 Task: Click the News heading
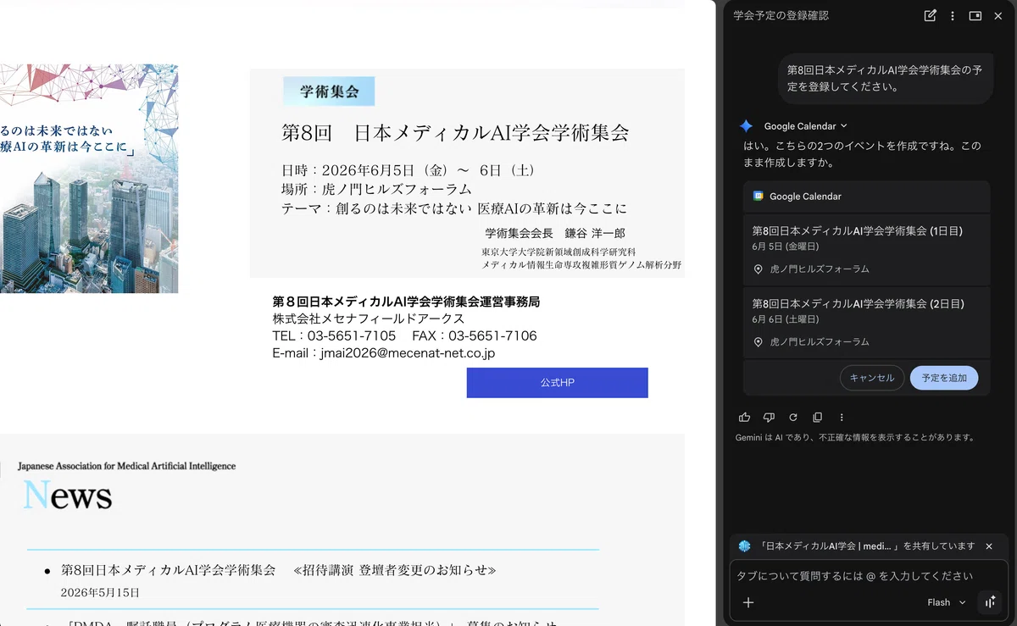67,496
